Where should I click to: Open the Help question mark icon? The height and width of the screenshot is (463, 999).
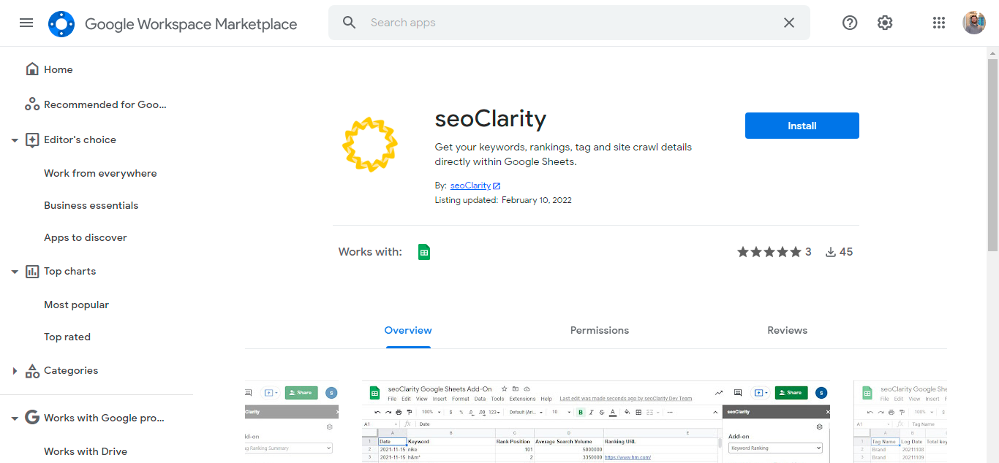pos(849,23)
